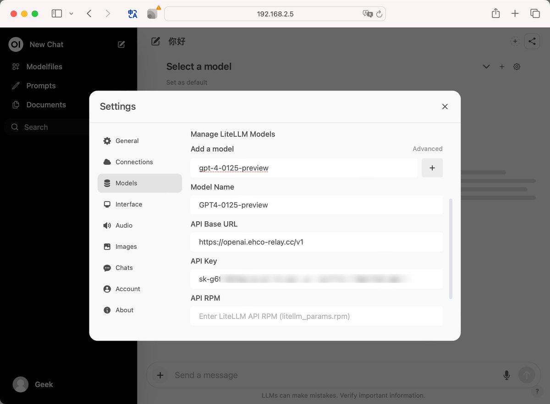Open the Account settings tab
550x404 pixels.
(140, 289)
